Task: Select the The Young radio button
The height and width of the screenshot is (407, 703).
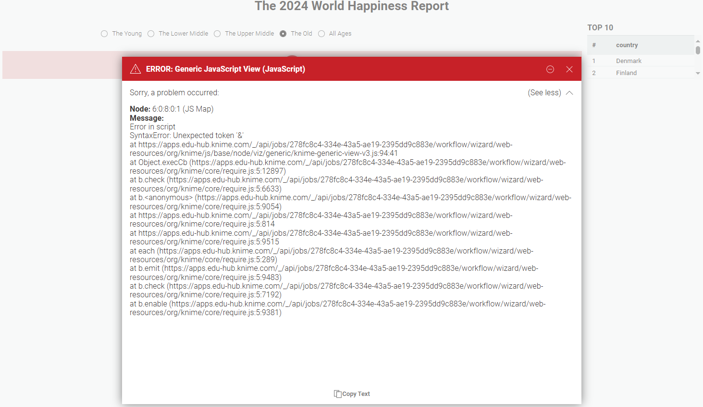Action: click(104, 34)
